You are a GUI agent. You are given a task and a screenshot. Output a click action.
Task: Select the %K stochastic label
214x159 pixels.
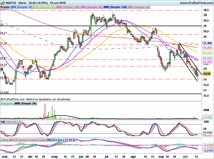(x=3, y=122)
